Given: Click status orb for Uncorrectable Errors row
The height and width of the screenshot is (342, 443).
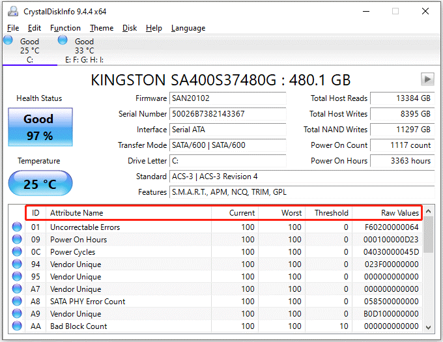Looking at the screenshot, I should [17, 227].
